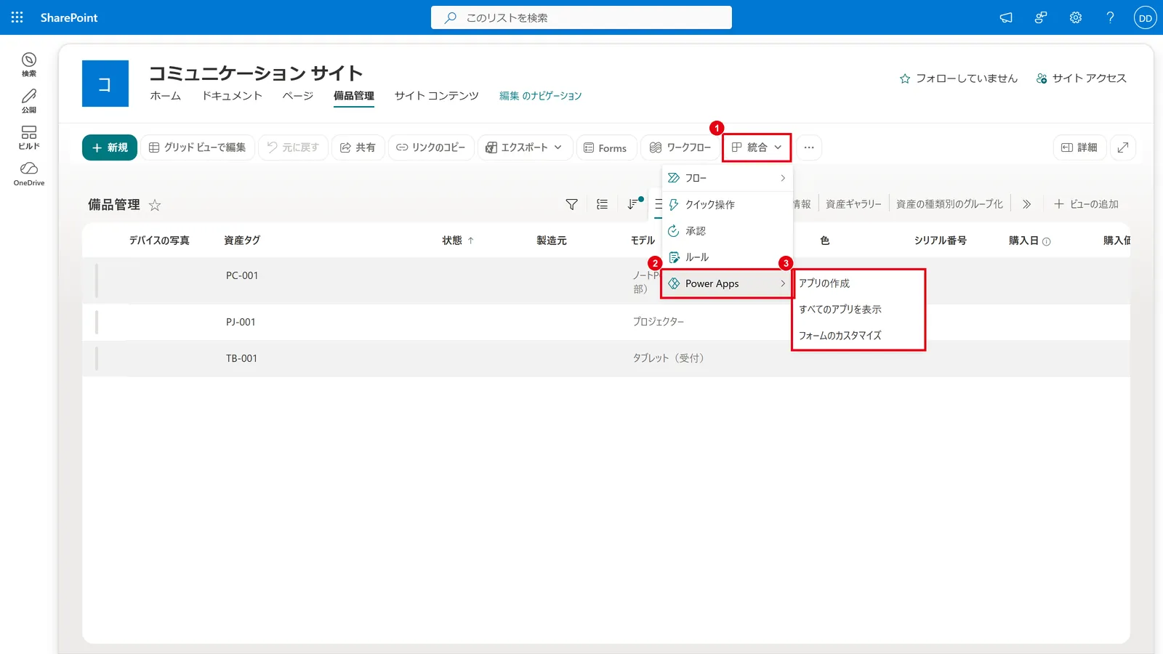Open the OneDrive sidebar icon
This screenshot has width=1163, height=654.
point(29,173)
